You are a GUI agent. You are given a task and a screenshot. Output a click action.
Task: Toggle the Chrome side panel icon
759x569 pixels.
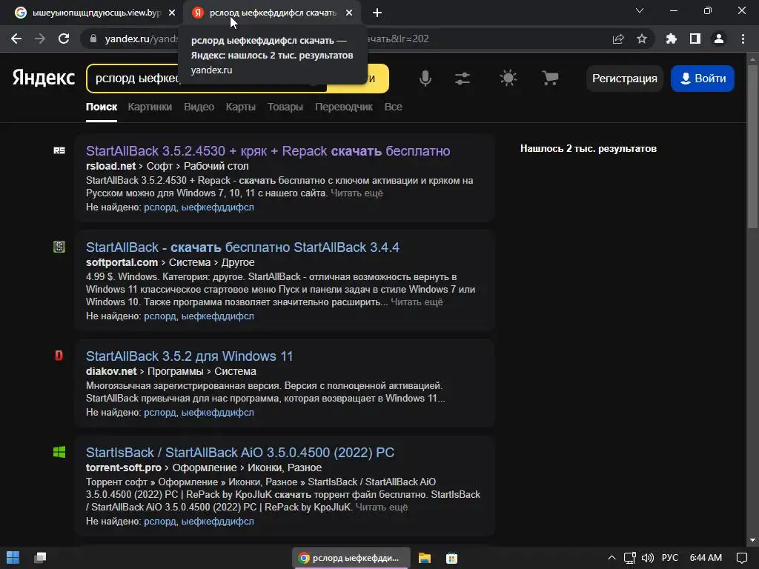(x=695, y=39)
